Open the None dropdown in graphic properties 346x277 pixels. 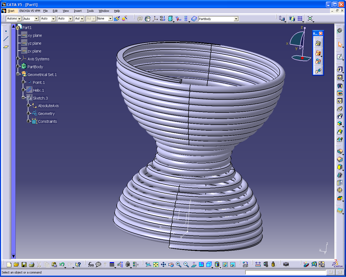[110, 19]
